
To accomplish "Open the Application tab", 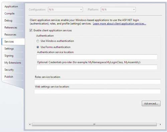I will click(13, 7).
